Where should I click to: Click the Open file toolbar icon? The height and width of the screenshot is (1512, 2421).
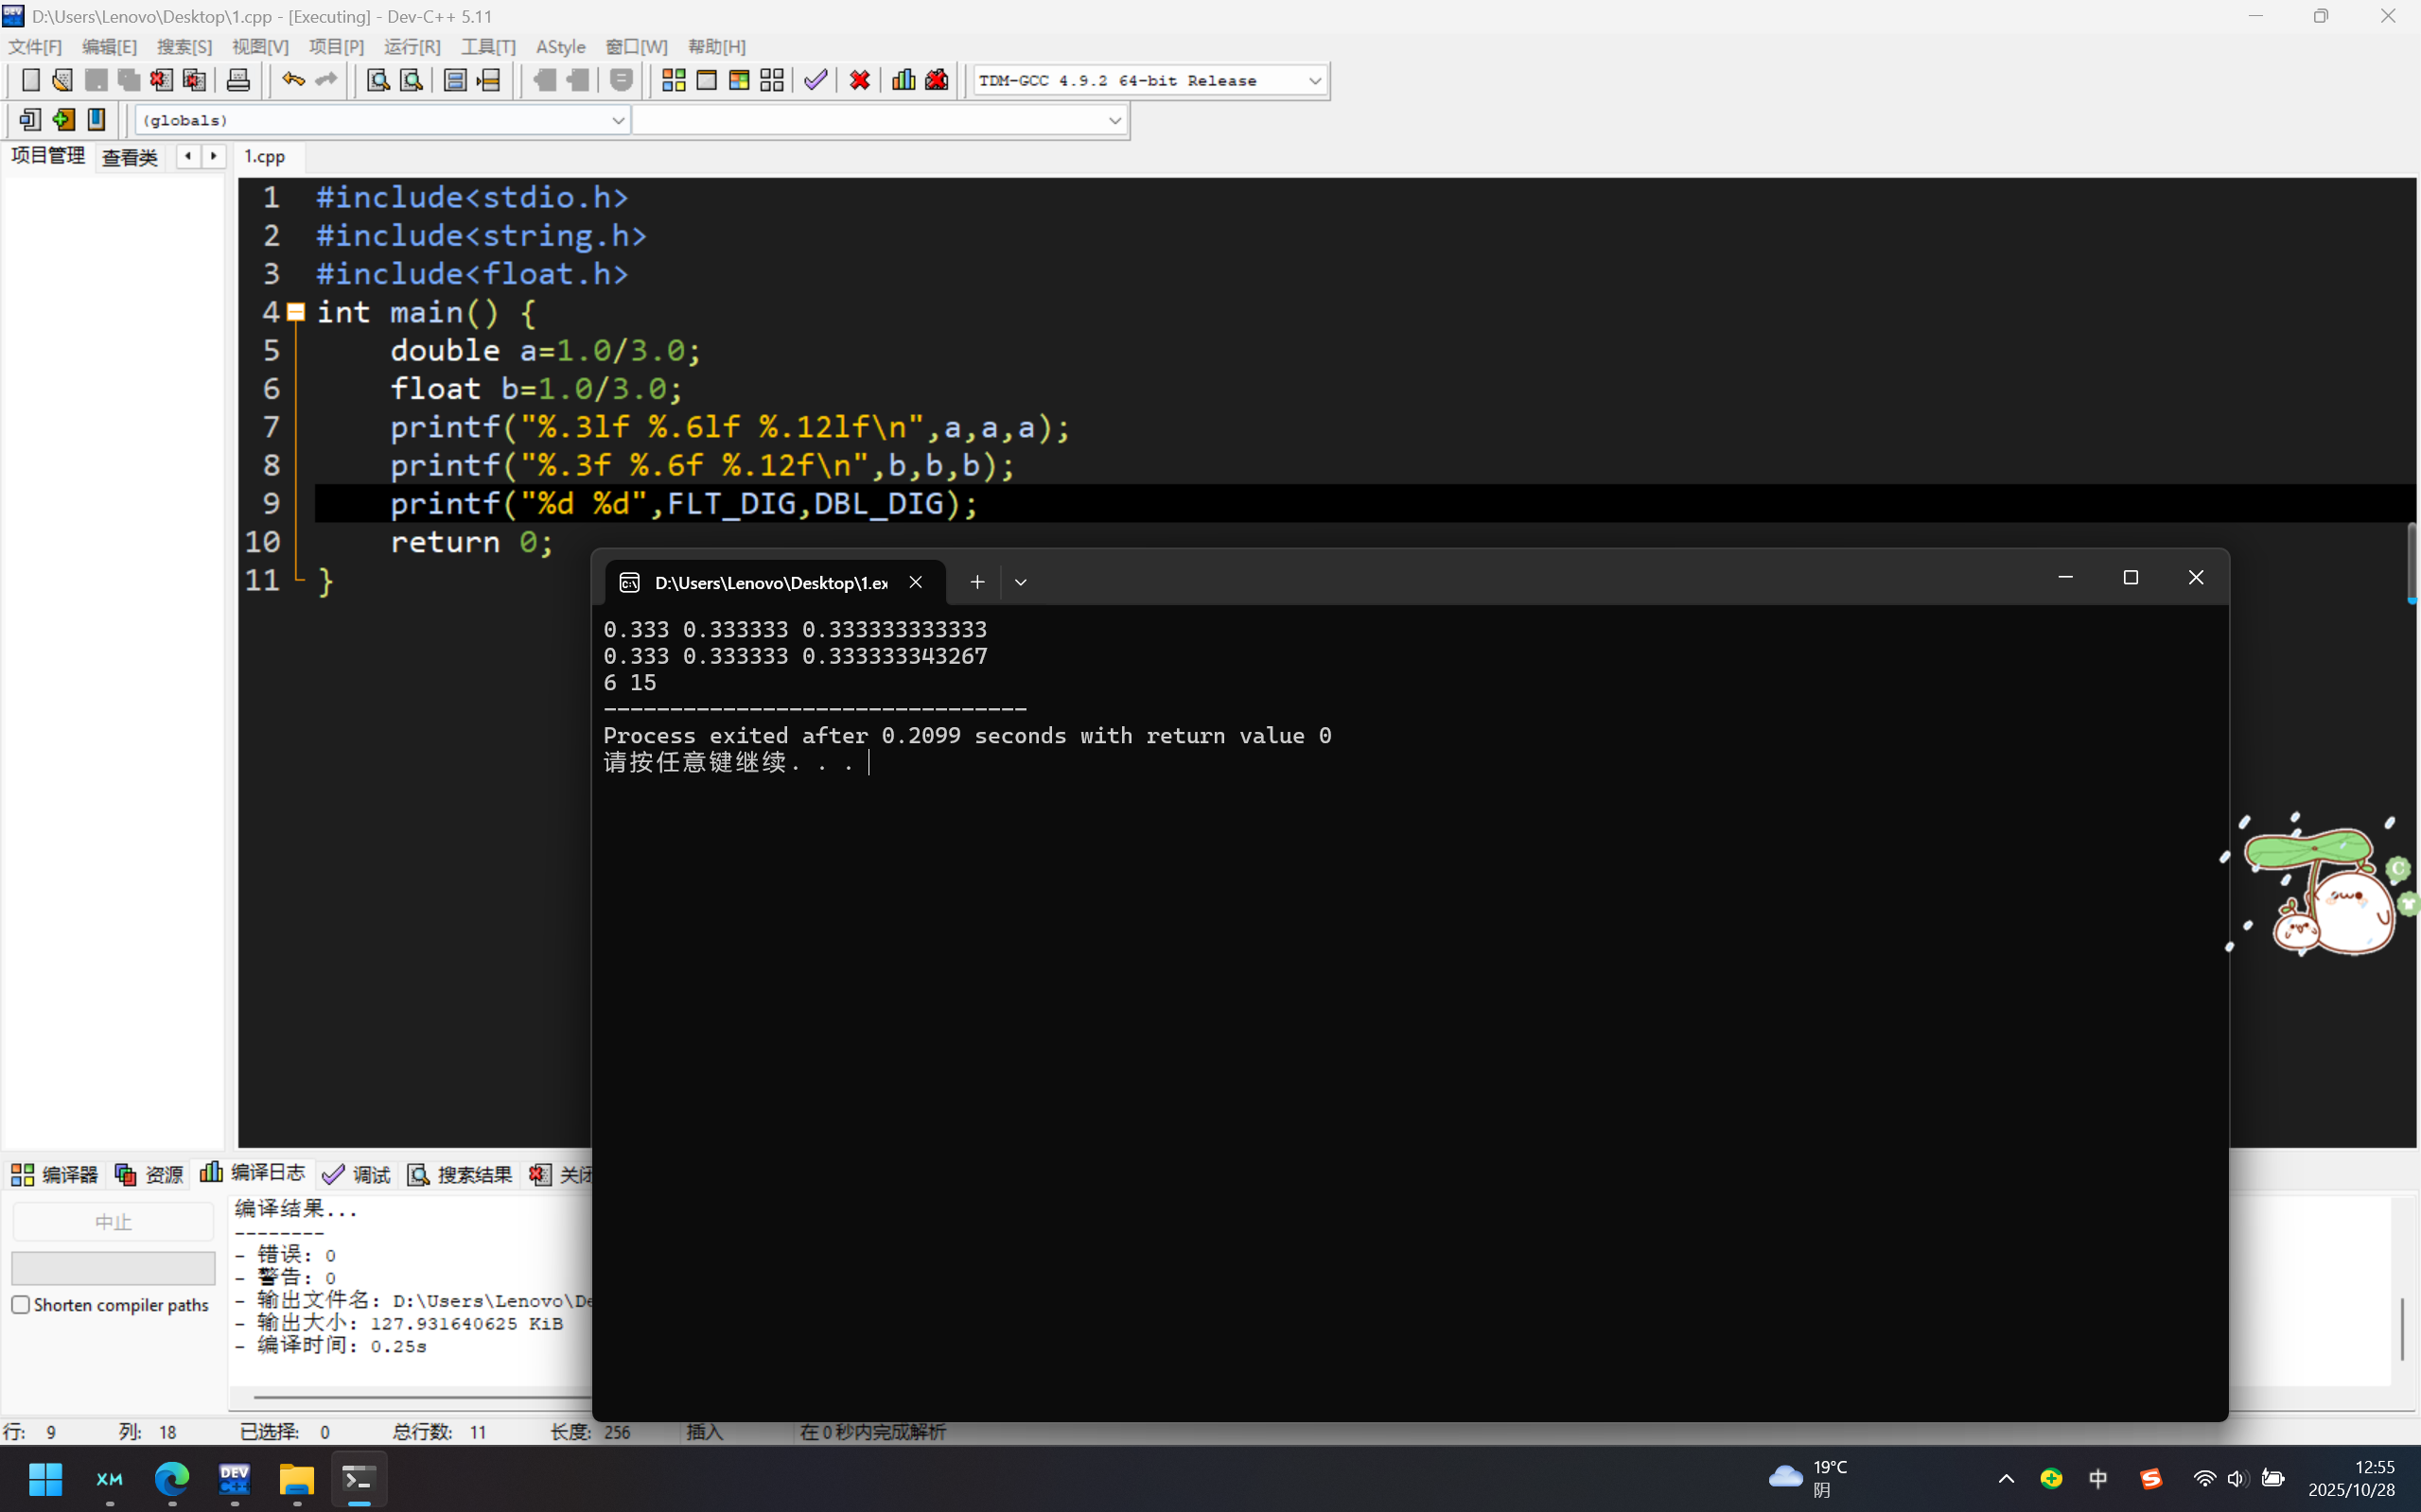(62, 80)
